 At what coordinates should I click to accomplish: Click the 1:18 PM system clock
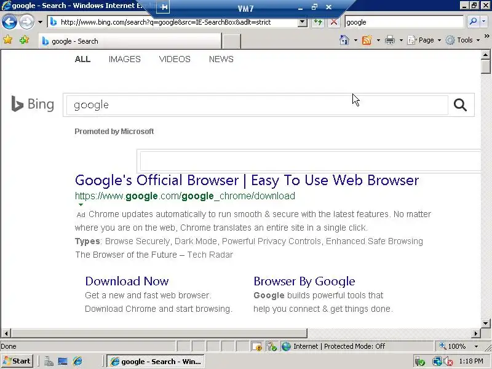pos(470,361)
